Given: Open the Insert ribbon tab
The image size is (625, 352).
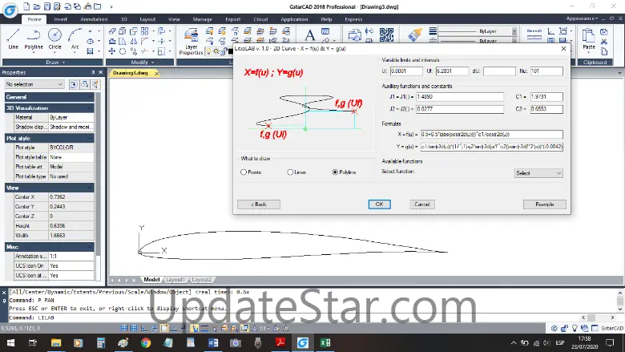Looking at the screenshot, I should pos(61,19).
